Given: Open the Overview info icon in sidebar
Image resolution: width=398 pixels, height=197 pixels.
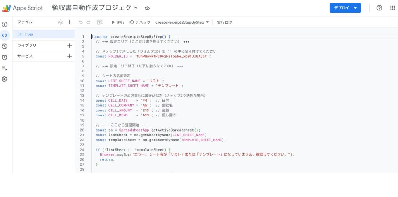Looking at the screenshot, I should pyautogui.click(x=5, y=24).
